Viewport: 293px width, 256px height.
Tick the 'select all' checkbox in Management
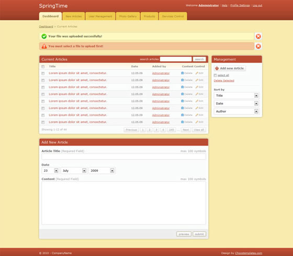pos(215,75)
